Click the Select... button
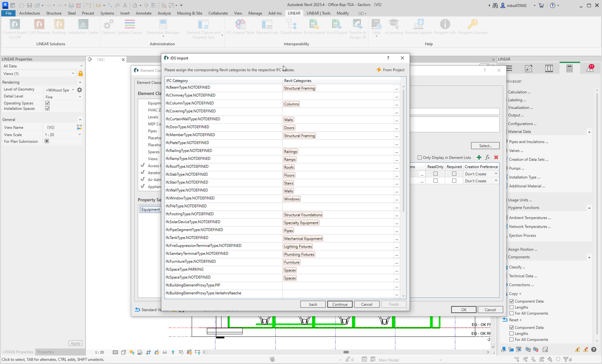 485,146
